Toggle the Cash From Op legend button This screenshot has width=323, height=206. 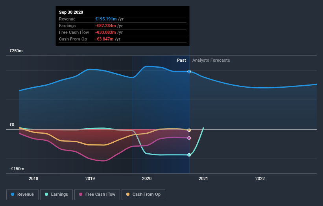143,195
